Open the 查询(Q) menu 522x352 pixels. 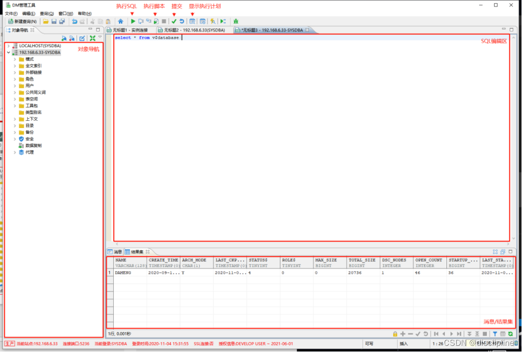47,13
